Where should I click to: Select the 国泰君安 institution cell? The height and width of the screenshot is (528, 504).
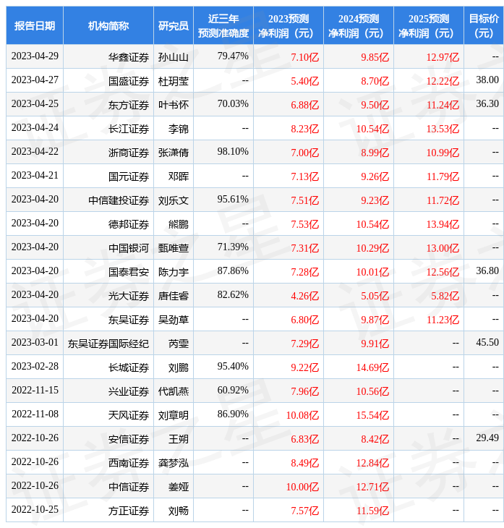click(108, 272)
